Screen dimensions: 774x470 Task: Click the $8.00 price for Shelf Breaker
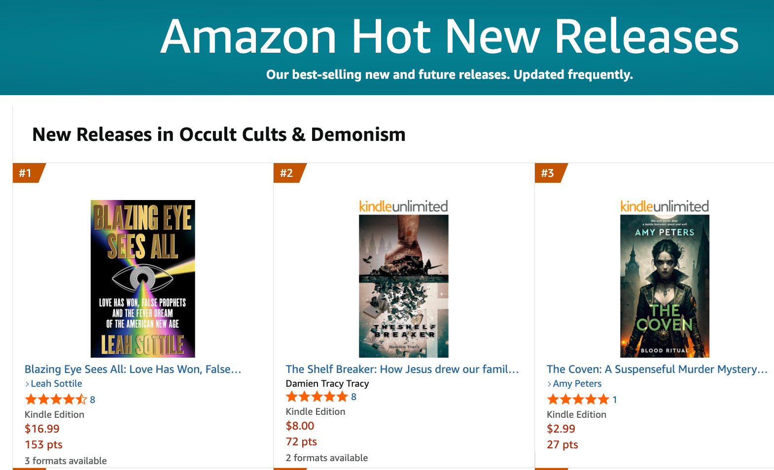300,426
